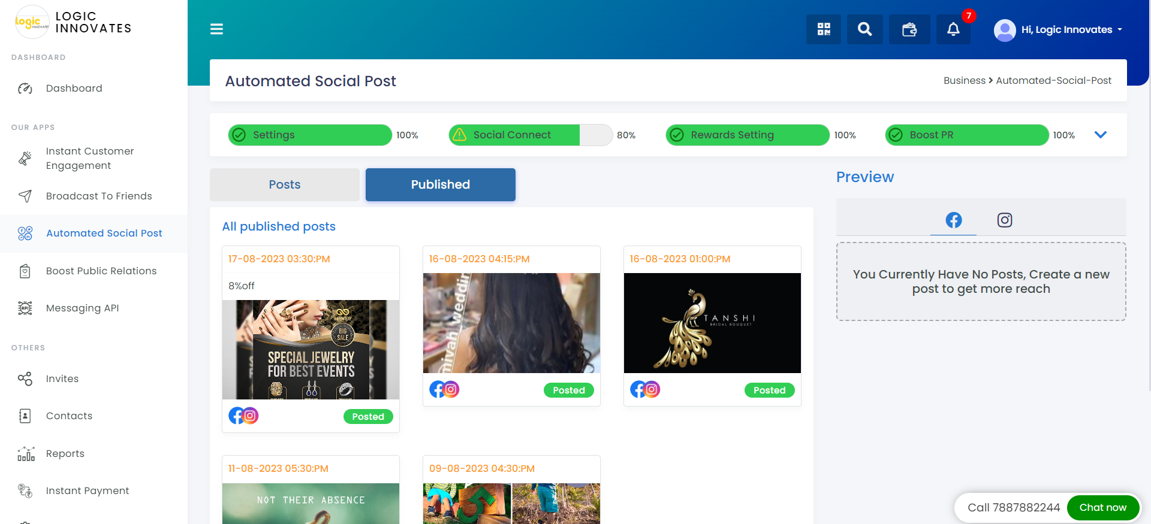1151x524 pixels.
Task: Switch to the Published tab
Action: coord(441,184)
